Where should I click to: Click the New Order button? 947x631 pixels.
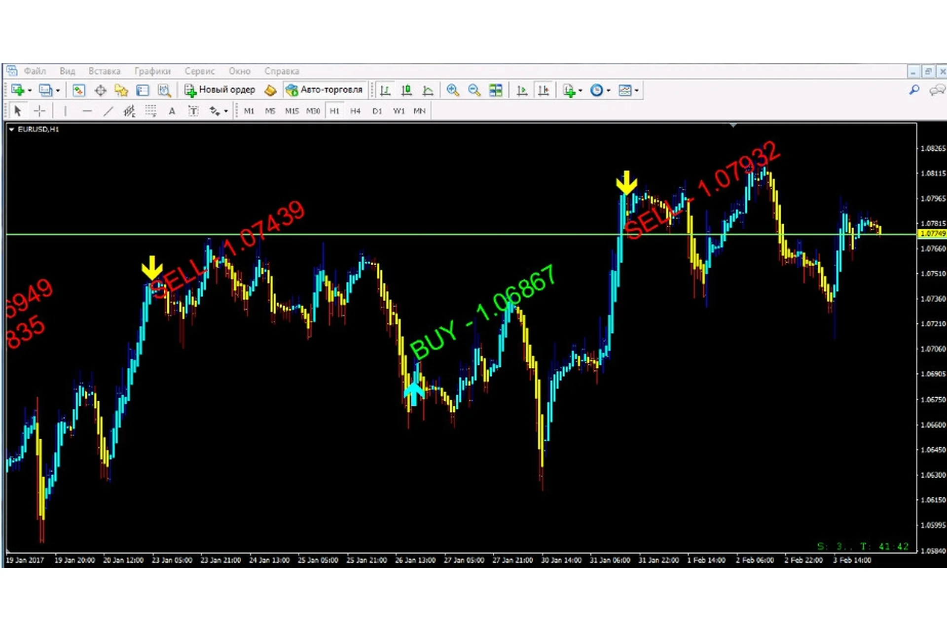(220, 90)
